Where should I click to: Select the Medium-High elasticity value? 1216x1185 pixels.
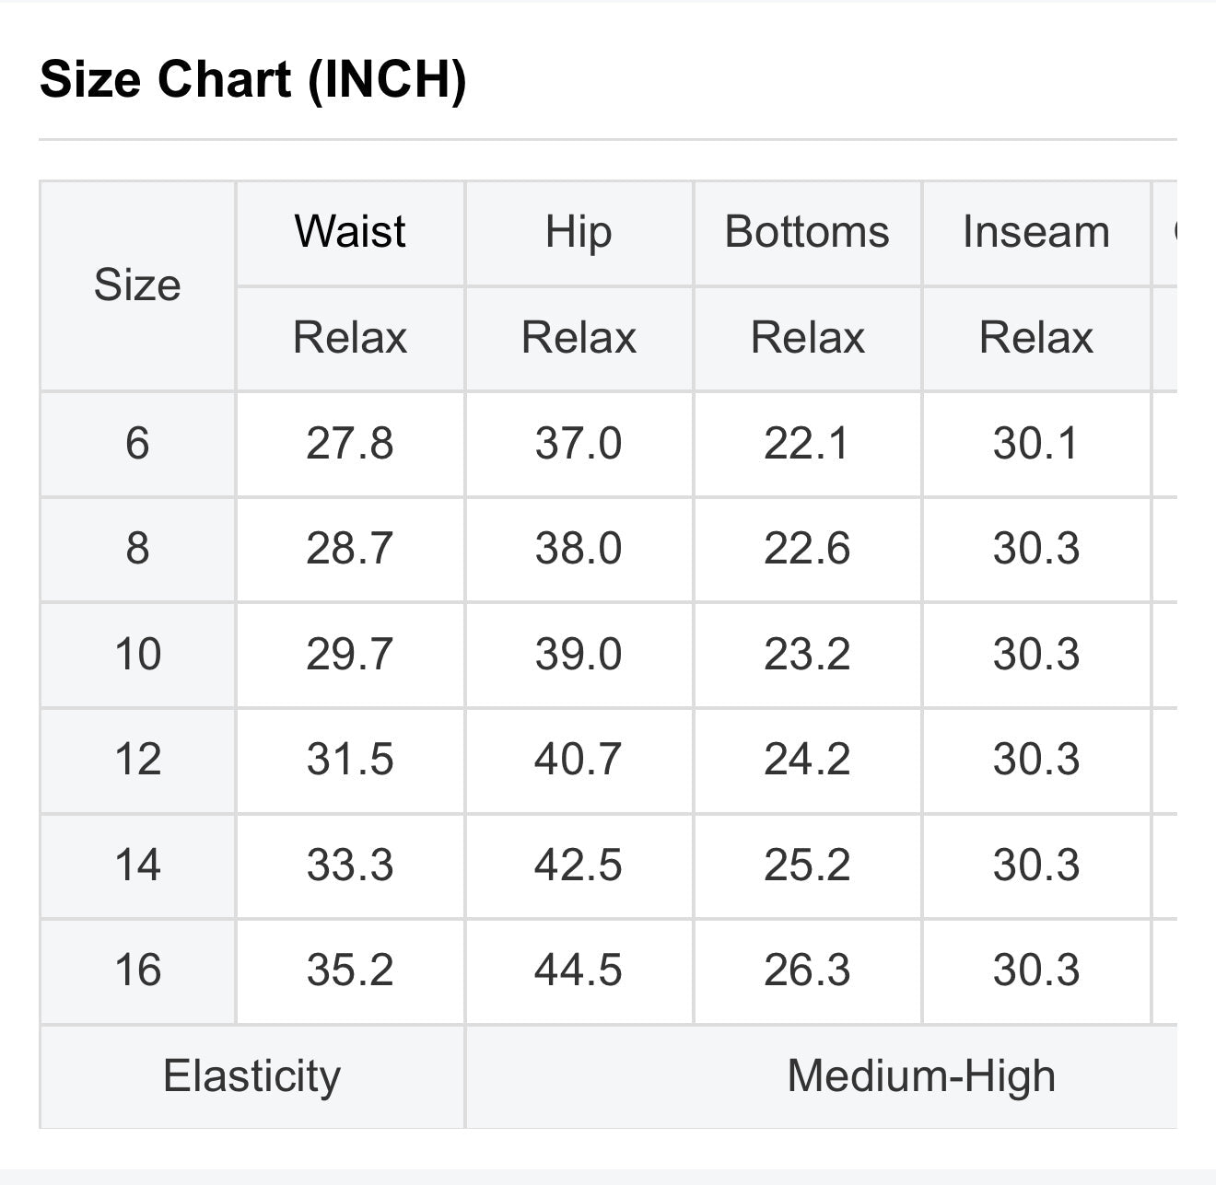pyautogui.click(x=920, y=1075)
